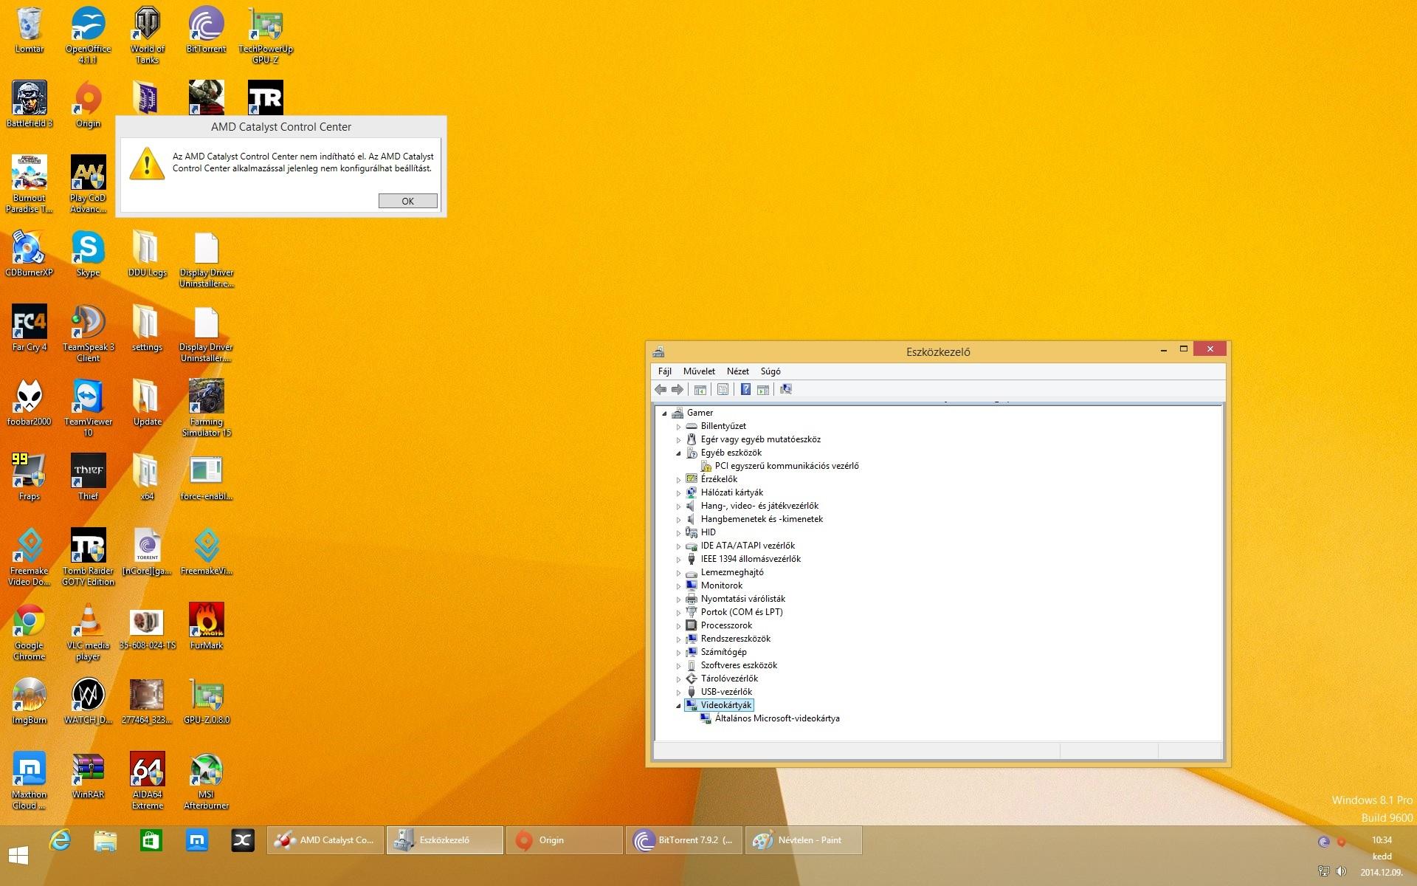Select the ImgBurn desktop icon
Viewport: 1417px width, 886px height.
pos(30,701)
